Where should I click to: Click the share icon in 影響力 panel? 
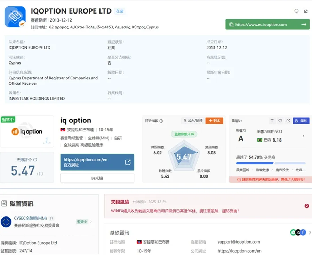[x=288, y=121]
